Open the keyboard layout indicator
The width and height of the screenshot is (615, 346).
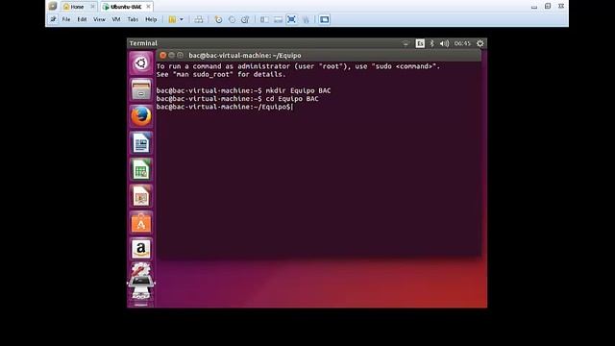pyautogui.click(x=420, y=43)
